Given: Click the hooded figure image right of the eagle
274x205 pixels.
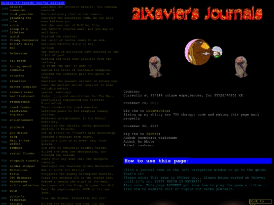Looking at the screenshot, I should pos(241,67).
